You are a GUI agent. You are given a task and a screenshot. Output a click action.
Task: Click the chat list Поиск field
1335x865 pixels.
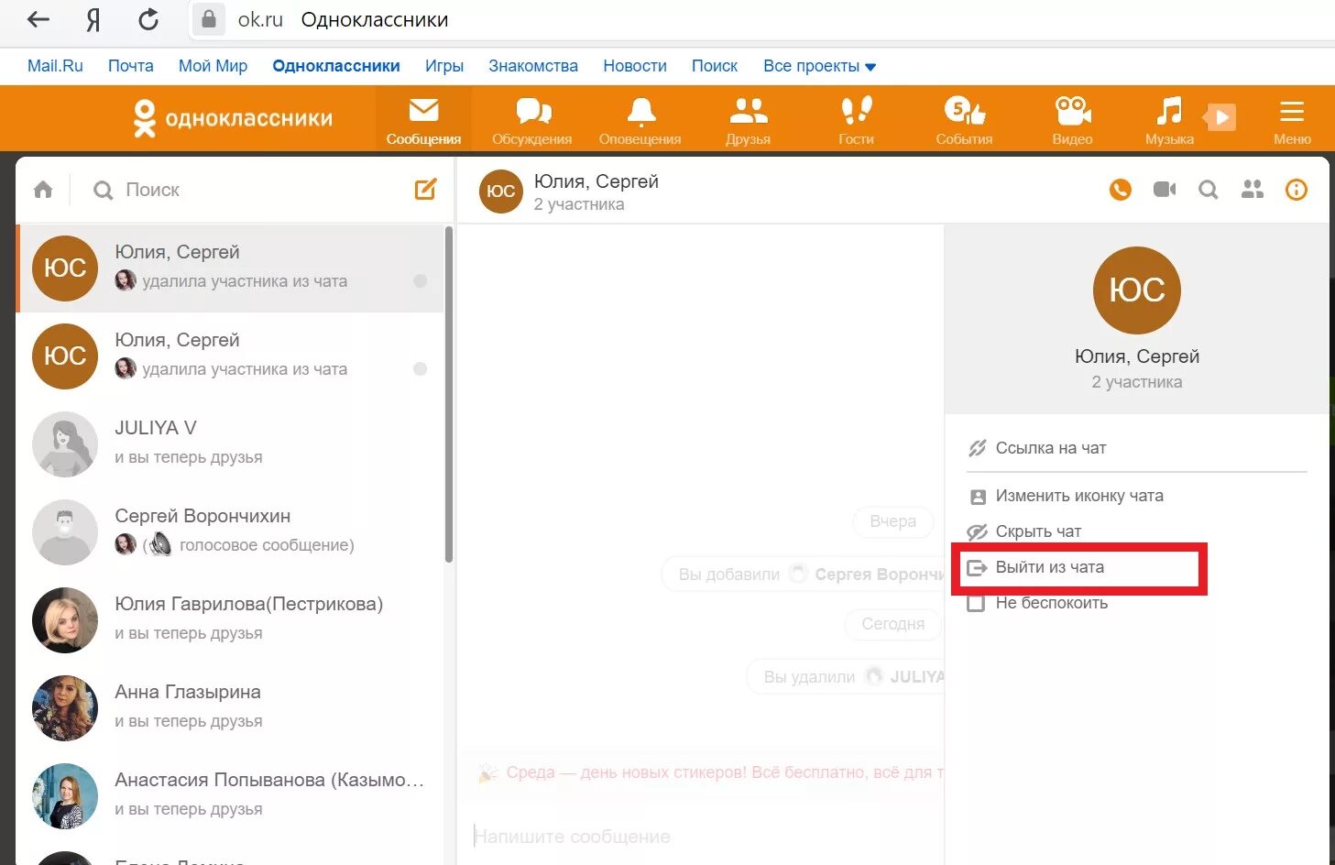pos(247,190)
